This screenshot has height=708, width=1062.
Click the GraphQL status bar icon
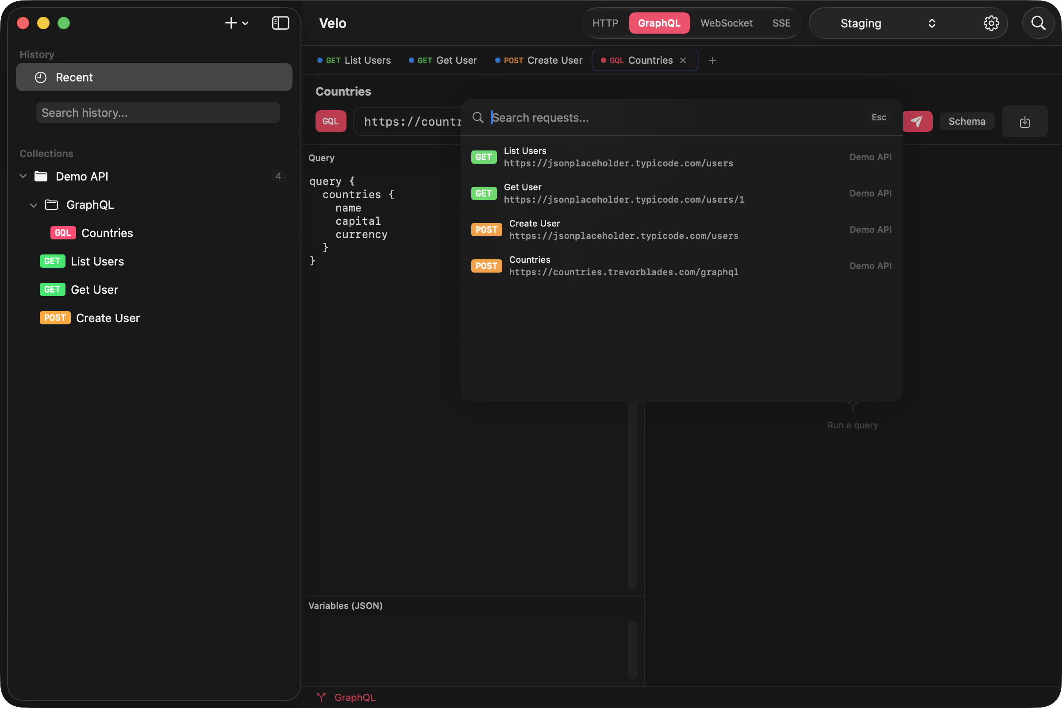point(321,698)
